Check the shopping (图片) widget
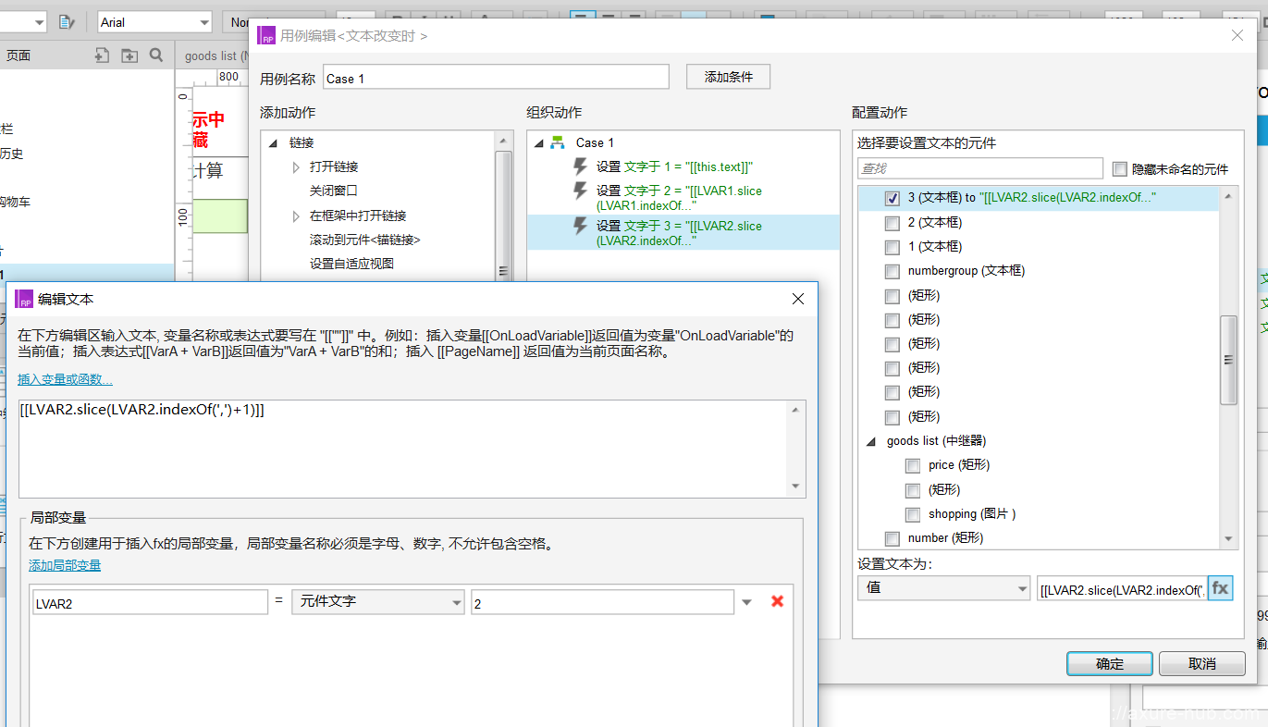 [913, 513]
